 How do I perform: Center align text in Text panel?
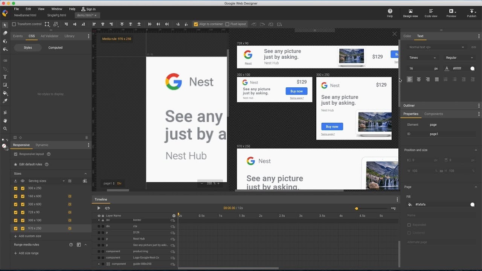tap(419, 79)
